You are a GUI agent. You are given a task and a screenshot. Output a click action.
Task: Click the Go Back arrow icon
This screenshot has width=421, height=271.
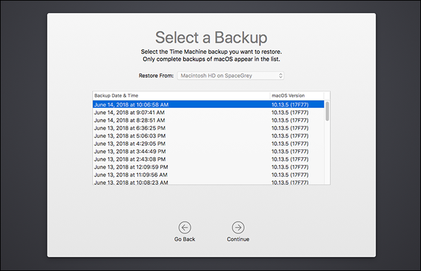185,227
